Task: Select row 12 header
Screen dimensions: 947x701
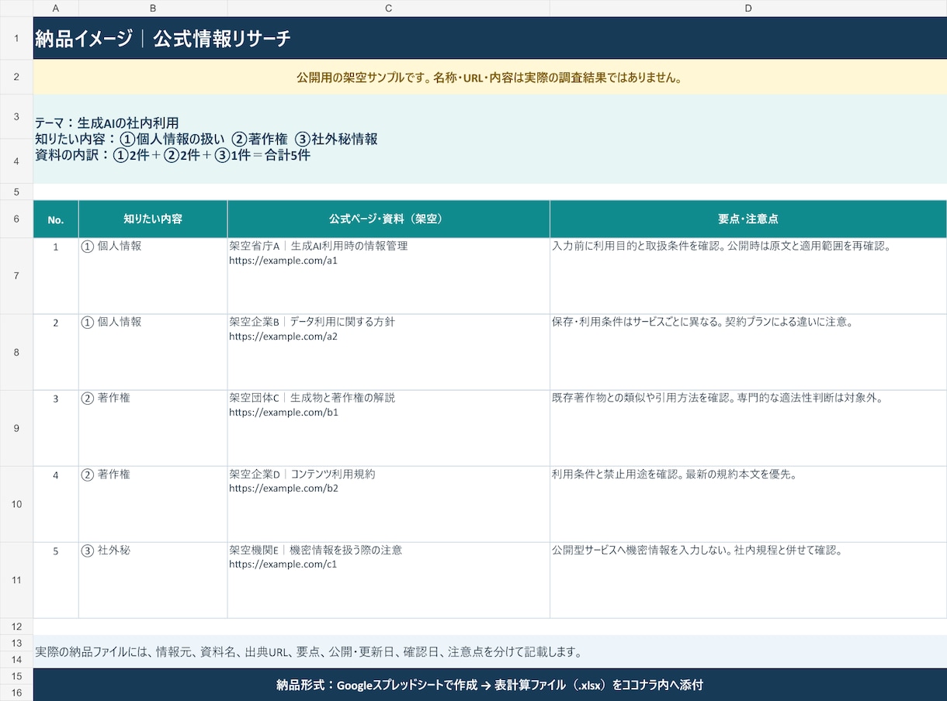Action: 16,626
